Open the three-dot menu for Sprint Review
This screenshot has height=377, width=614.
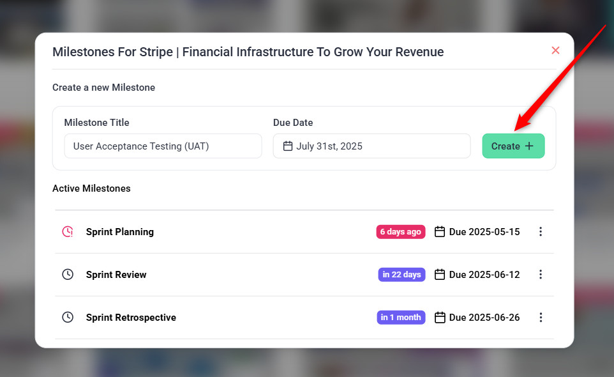[x=541, y=275]
